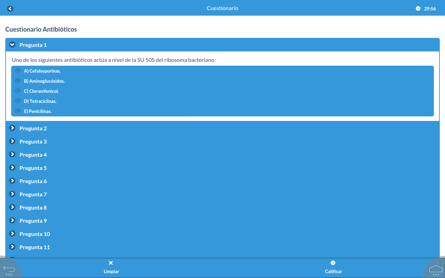Pick answer D) Tetraciclinas

222,101
